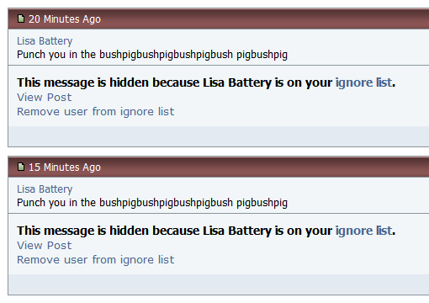The width and height of the screenshot is (429, 303).
Task: Click the 20 Minutes Ago timestamp
Action: (x=65, y=19)
